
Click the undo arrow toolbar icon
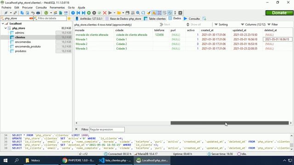click(33, 13)
